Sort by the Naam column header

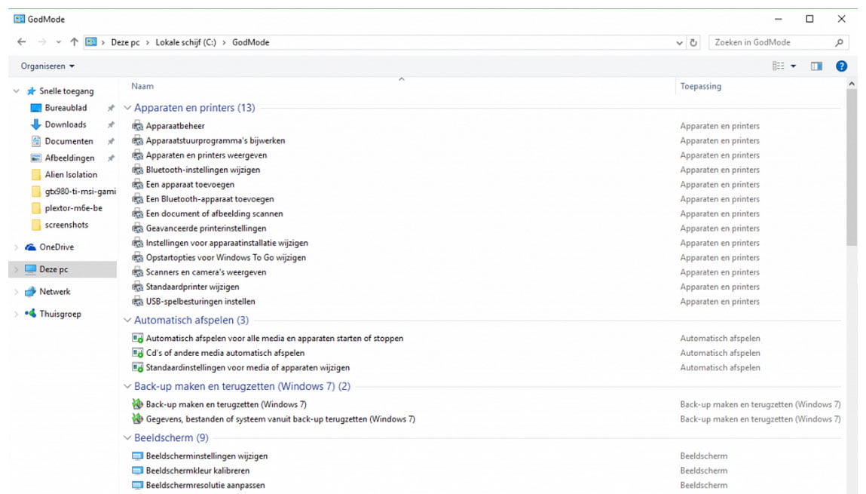142,87
